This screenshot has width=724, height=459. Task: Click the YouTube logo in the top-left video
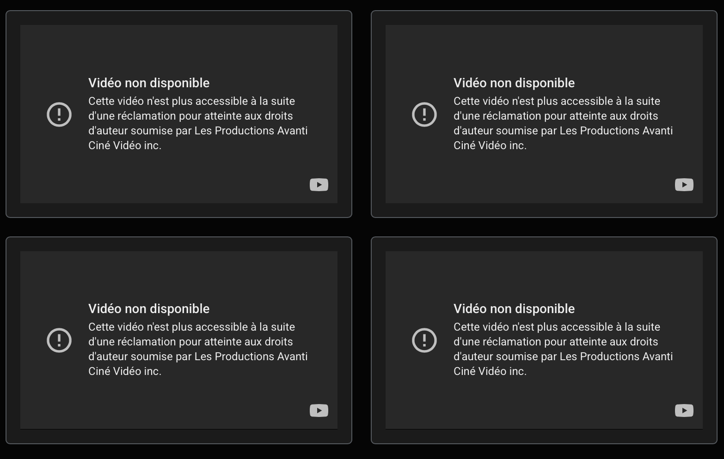coord(319,185)
